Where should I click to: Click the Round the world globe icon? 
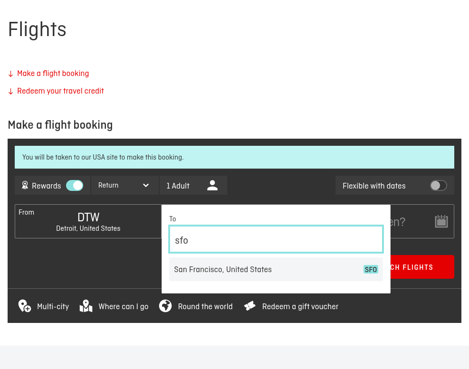coord(165,306)
